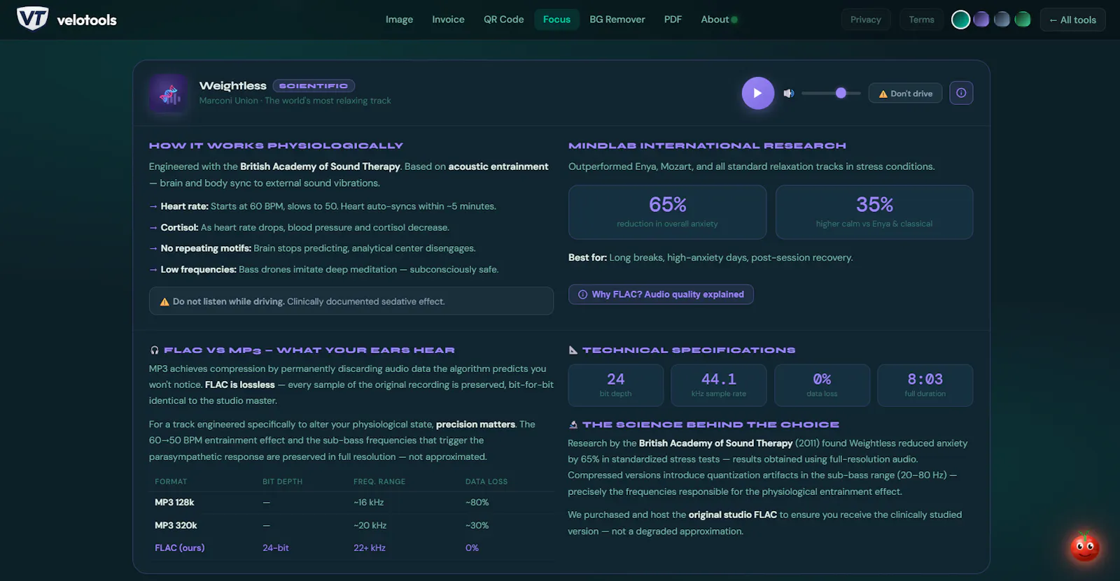Viewport: 1120px width, 581px height.
Task: Open Why FLAC? Audio quality explained
Action: pos(661,294)
